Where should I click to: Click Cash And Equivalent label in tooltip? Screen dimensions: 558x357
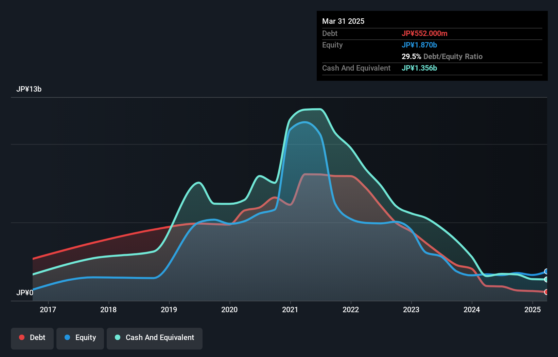pyautogui.click(x=356, y=68)
